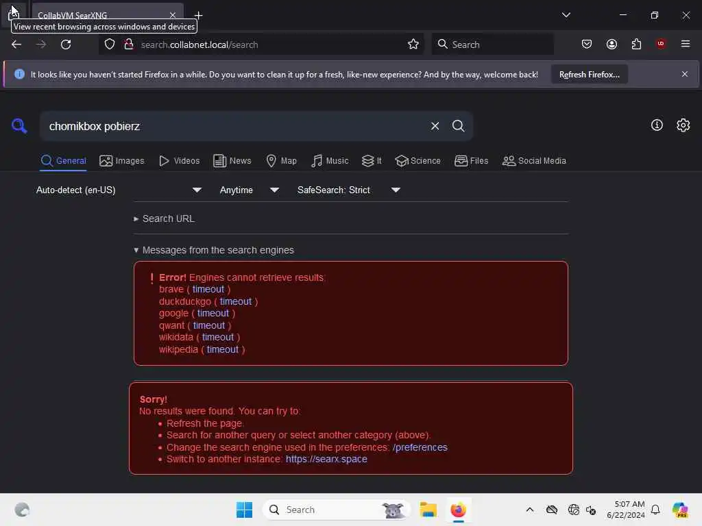Switch to the Files category
Screen dimensions: 702x526
[471, 160]
